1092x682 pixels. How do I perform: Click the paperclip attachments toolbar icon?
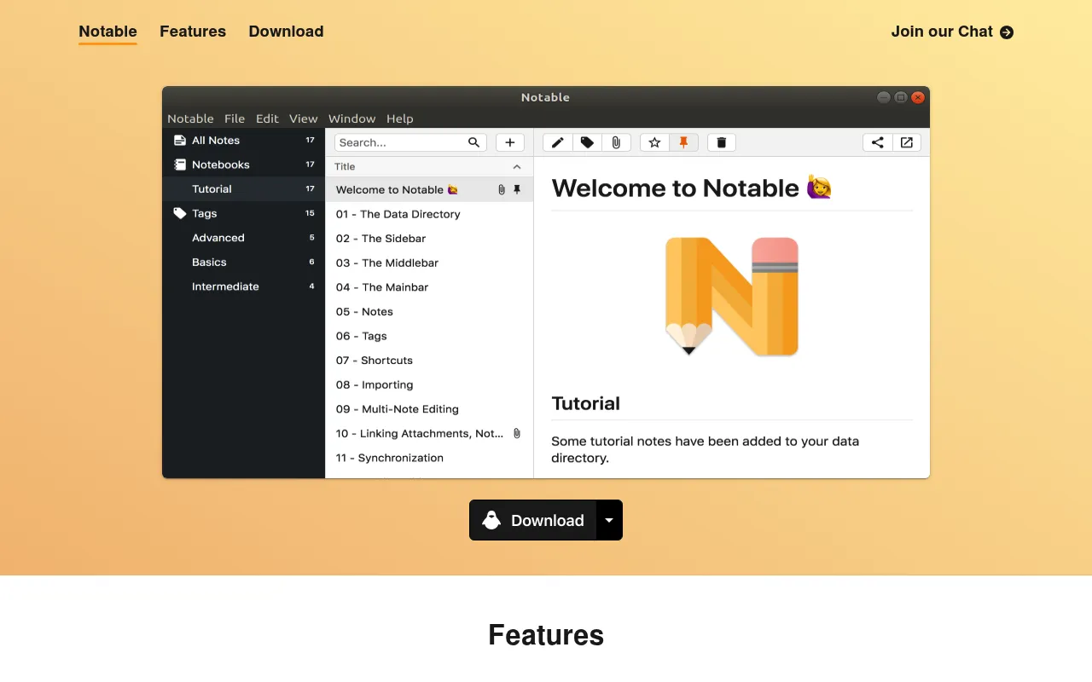coord(616,142)
